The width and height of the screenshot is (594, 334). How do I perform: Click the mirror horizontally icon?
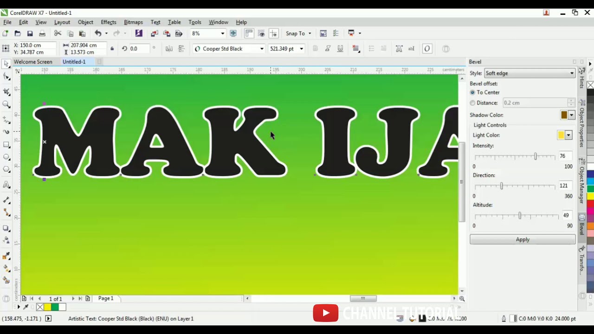[x=169, y=49]
